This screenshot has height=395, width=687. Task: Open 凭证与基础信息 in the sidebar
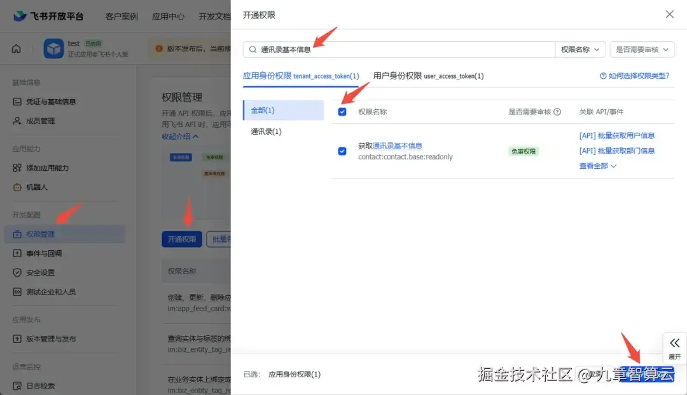(51, 102)
